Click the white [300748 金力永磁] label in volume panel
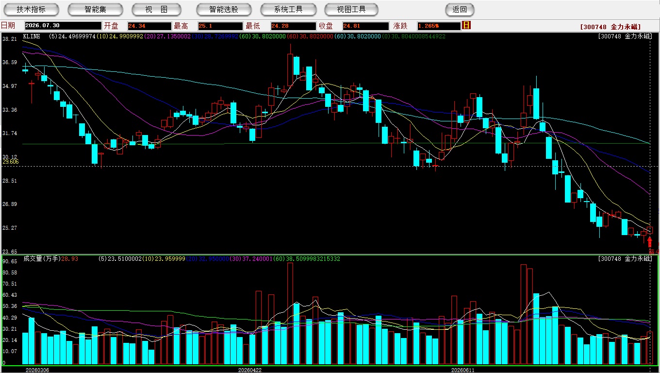This screenshot has height=373, width=660. click(x=625, y=259)
